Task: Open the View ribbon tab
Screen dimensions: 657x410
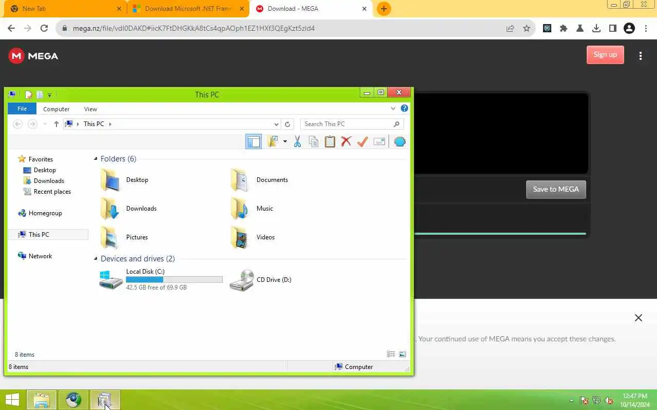Action: pyautogui.click(x=91, y=109)
